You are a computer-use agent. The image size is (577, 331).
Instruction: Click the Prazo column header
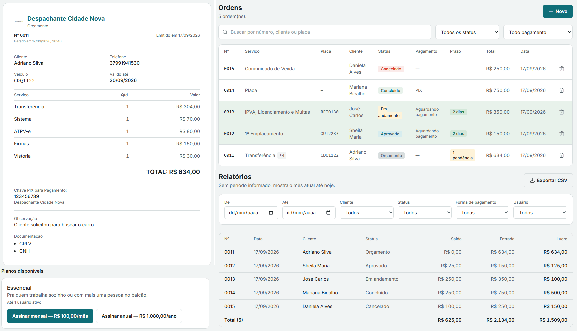click(455, 51)
